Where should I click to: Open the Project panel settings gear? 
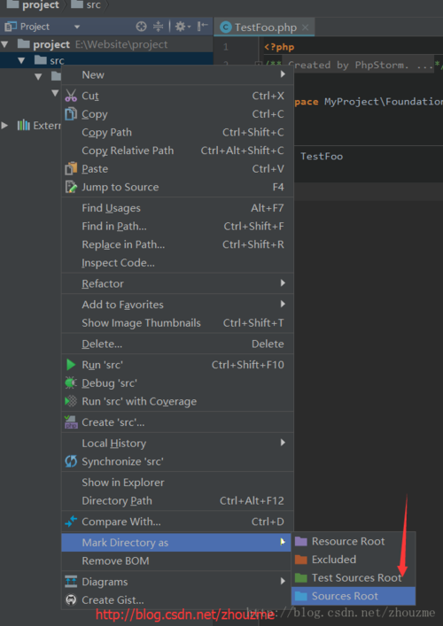tap(181, 27)
